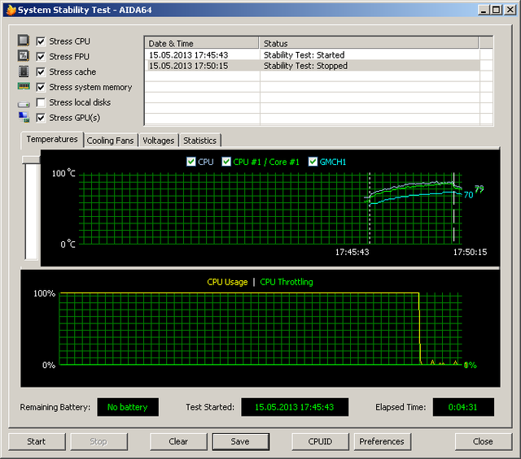Click the AIDA64 flame icon in title bar
This screenshot has width=521, height=459.
click(11, 10)
